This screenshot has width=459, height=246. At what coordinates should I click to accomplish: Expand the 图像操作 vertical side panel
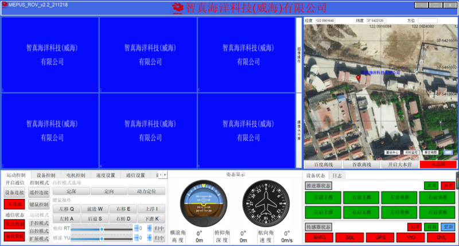pyautogui.click(x=299, y=54)
